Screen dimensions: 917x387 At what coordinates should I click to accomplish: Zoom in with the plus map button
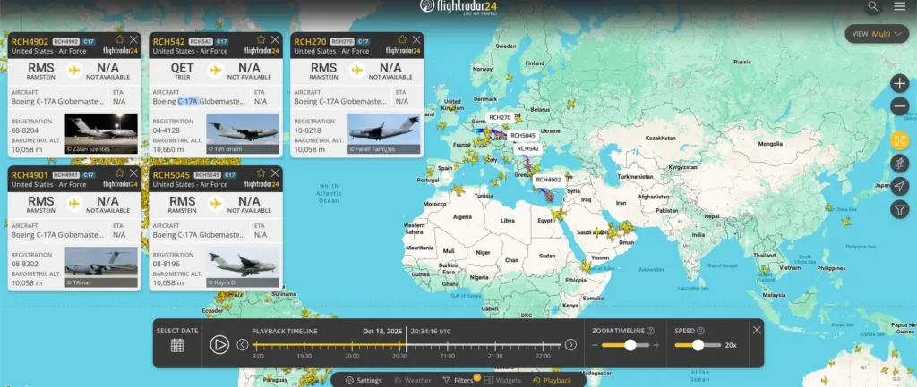[x=899, y=83]
